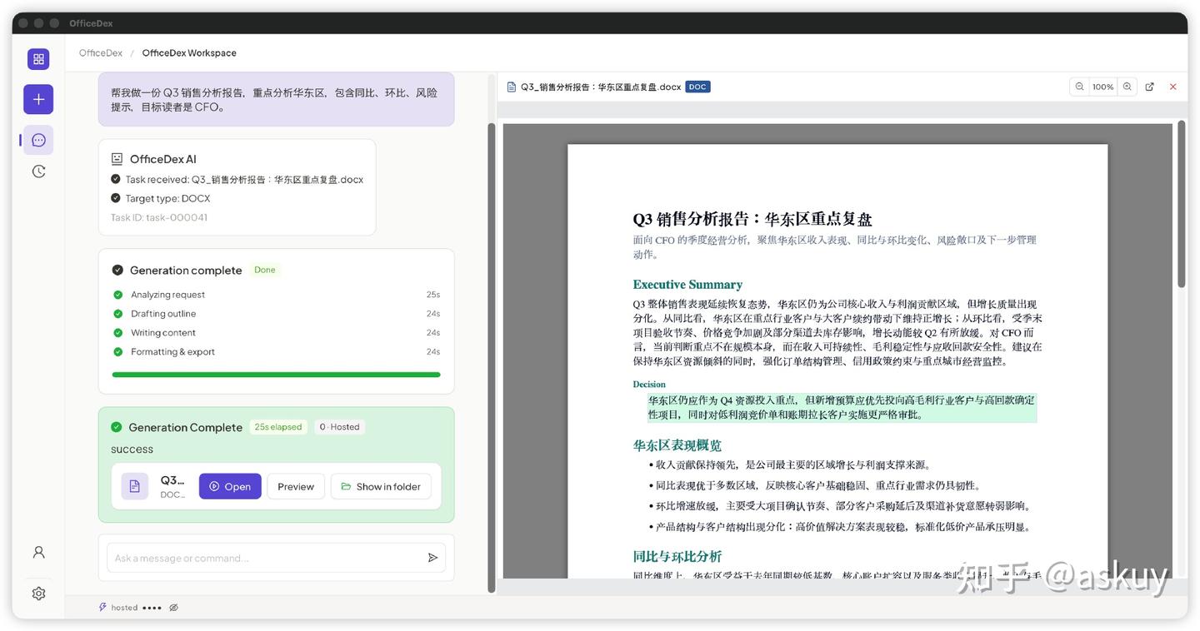The image size is (1200, 631).
Task: Click the Preview button
Action: click(x=296, y=486)
